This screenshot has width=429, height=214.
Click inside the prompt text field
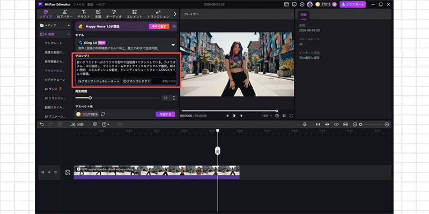point(126,68)
